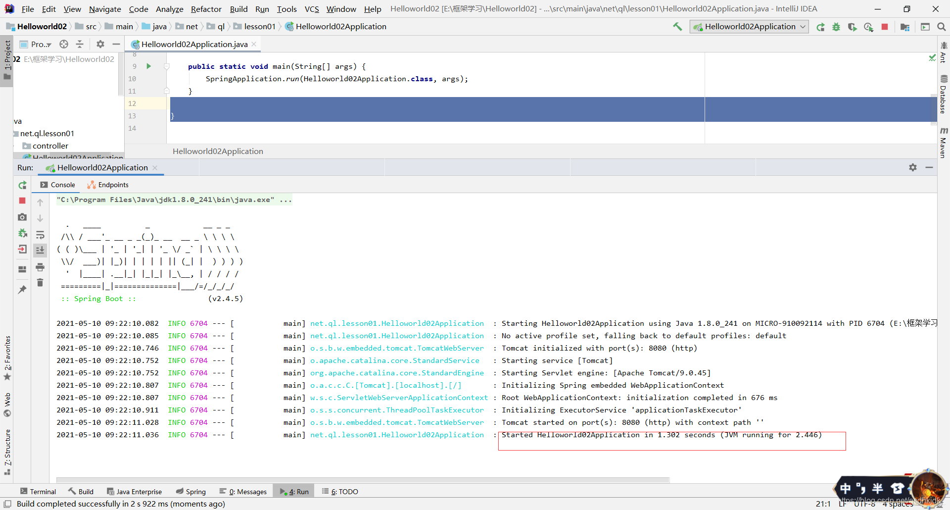Toggle the 4: Run tool window button
This screenshot has width=950, height=510.
[294, 492]
